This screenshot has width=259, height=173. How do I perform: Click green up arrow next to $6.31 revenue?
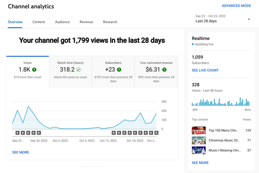click(x=164, y=70)
